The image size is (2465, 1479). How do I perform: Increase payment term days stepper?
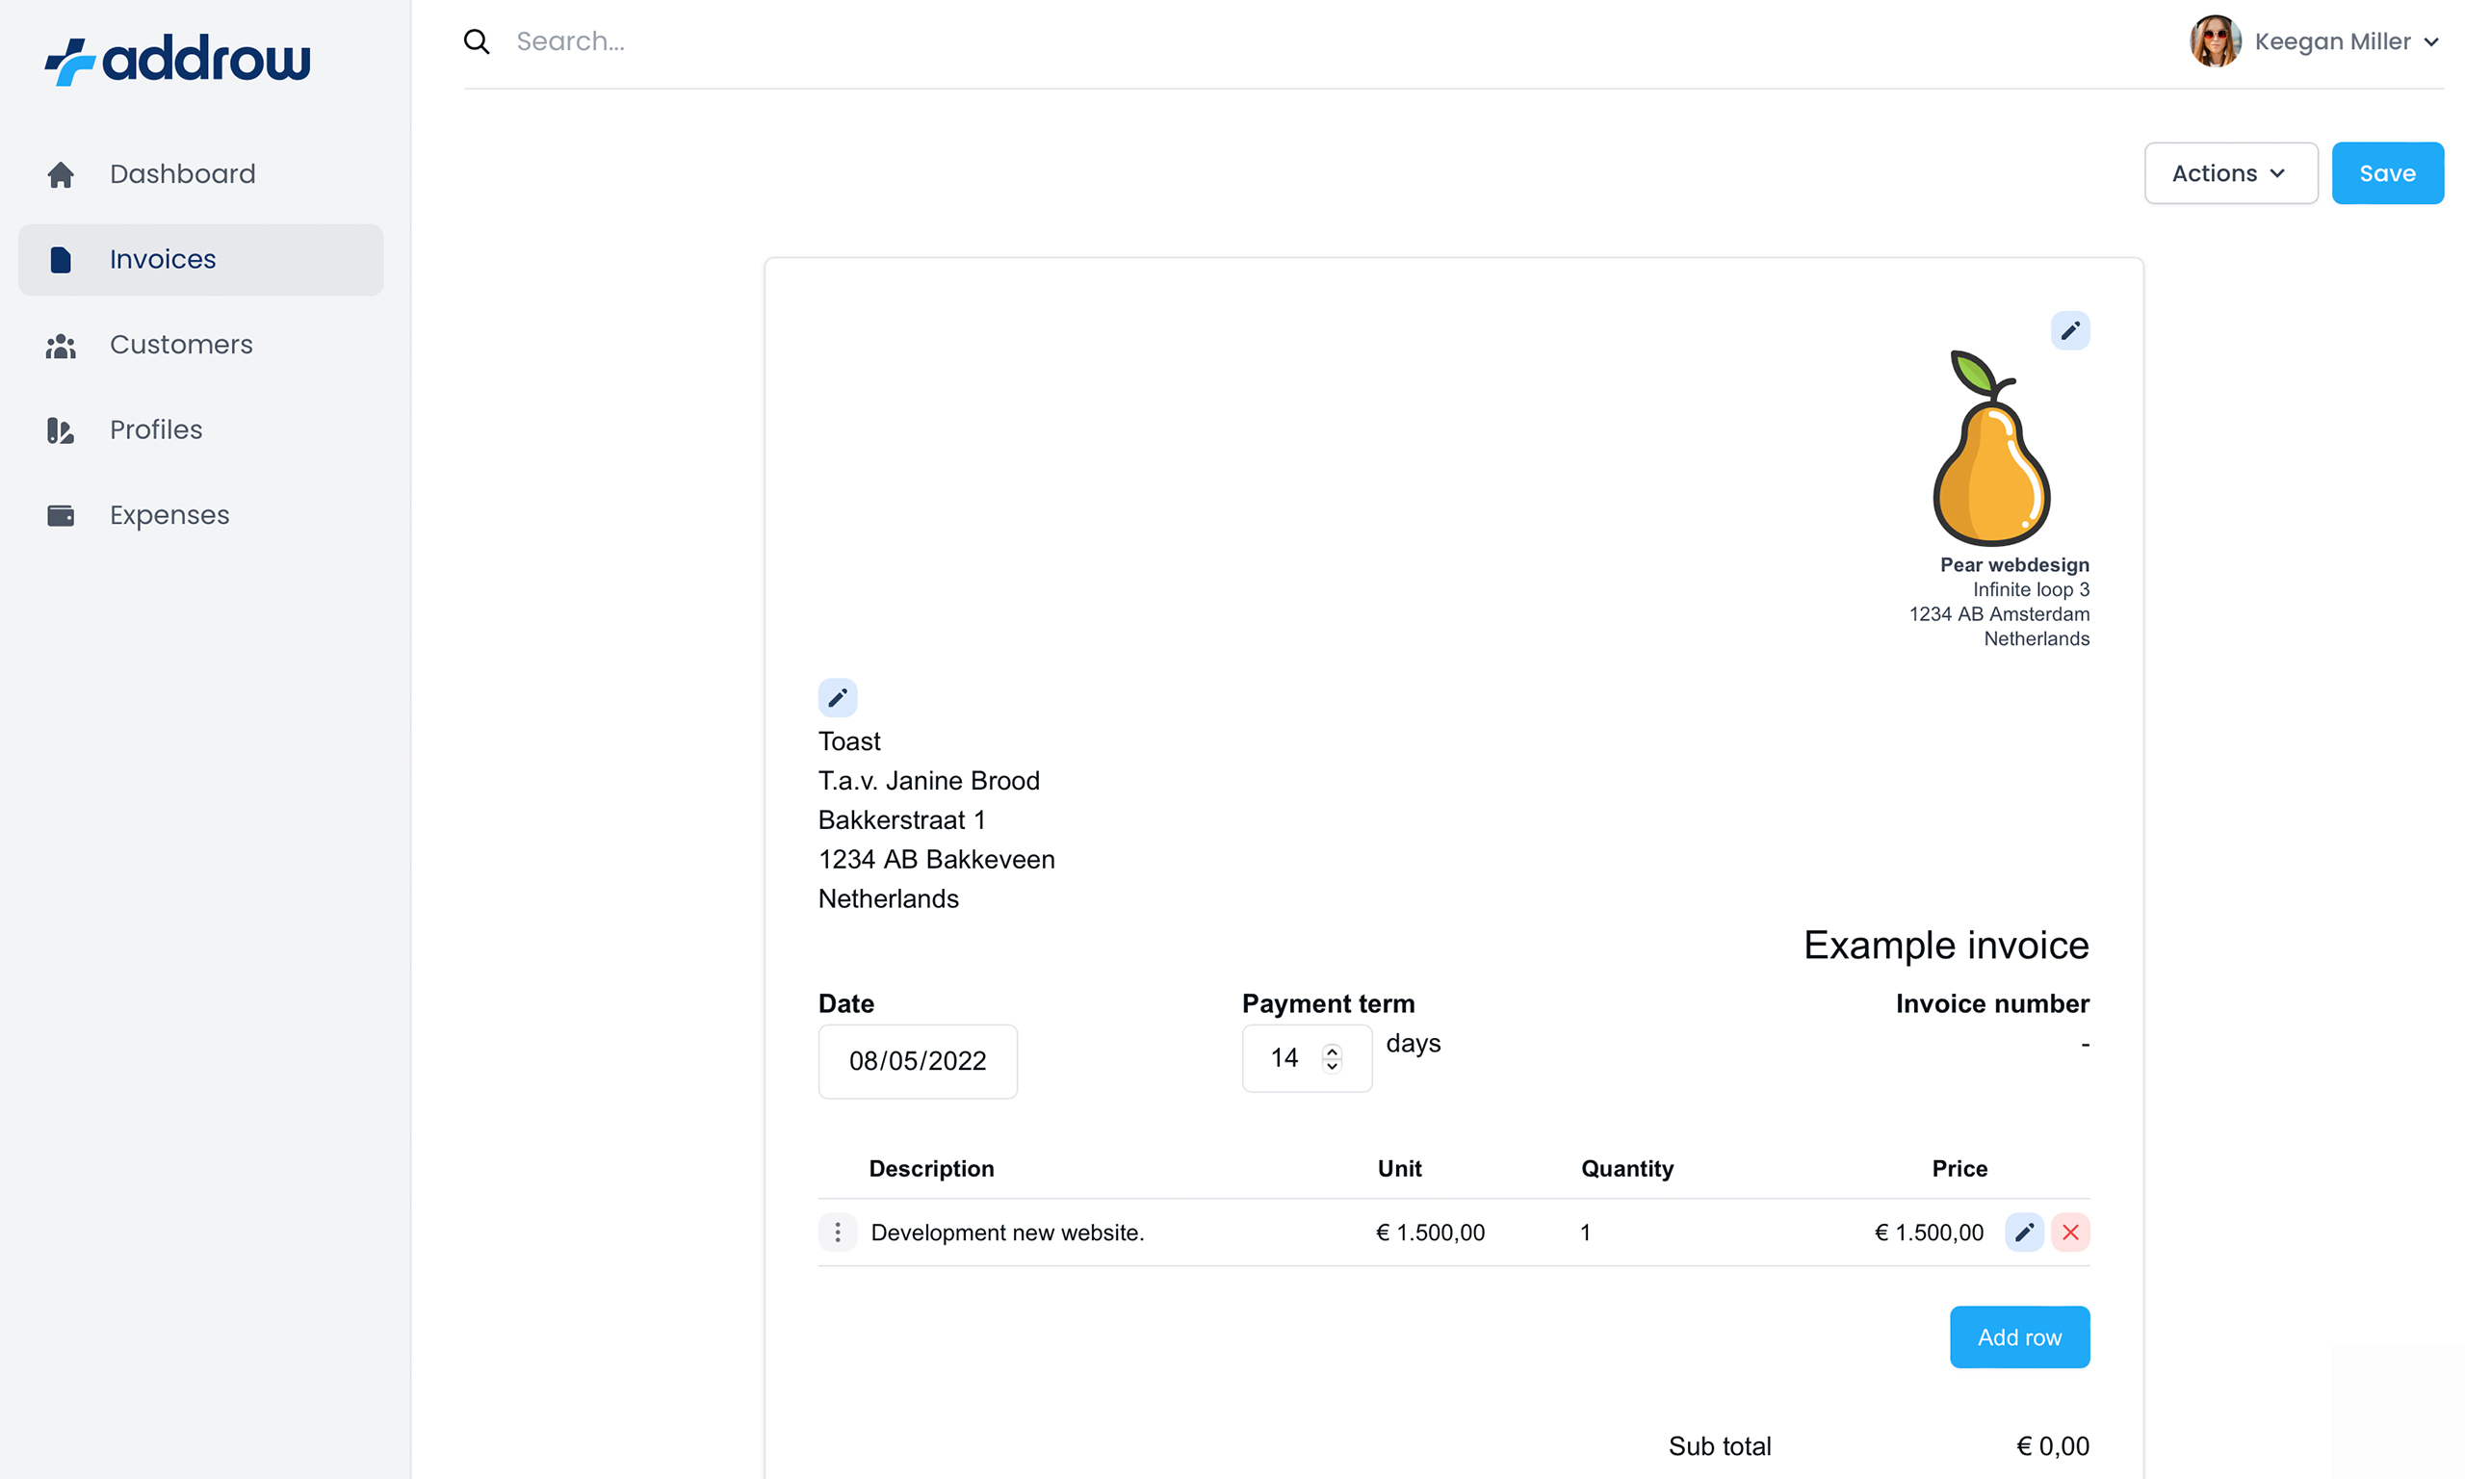coord(1333,1051)
